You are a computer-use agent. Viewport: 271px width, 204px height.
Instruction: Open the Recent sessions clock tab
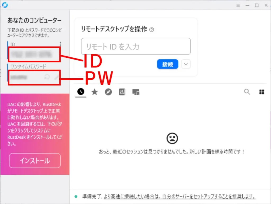[81, 92]
